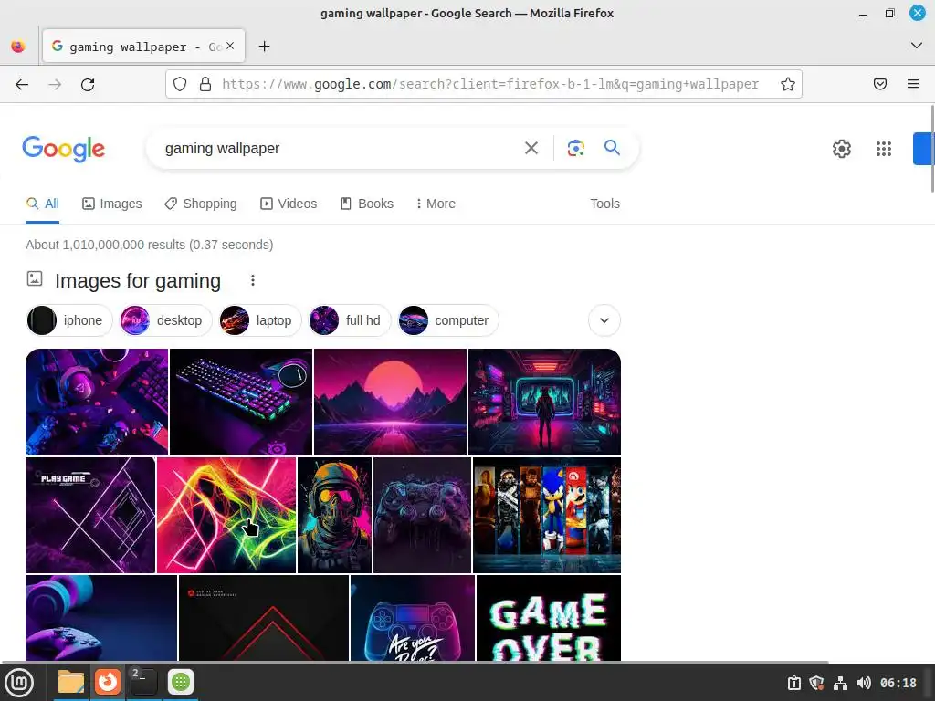Switch to Shopping results tab
Viewport: 935px width, 701px height.
[x=201, y=204]
